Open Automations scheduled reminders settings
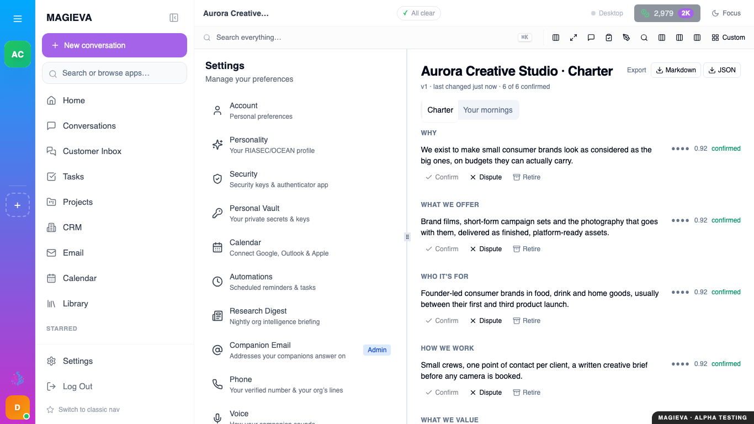The image size is (754, 424). (x=300, y=282)
